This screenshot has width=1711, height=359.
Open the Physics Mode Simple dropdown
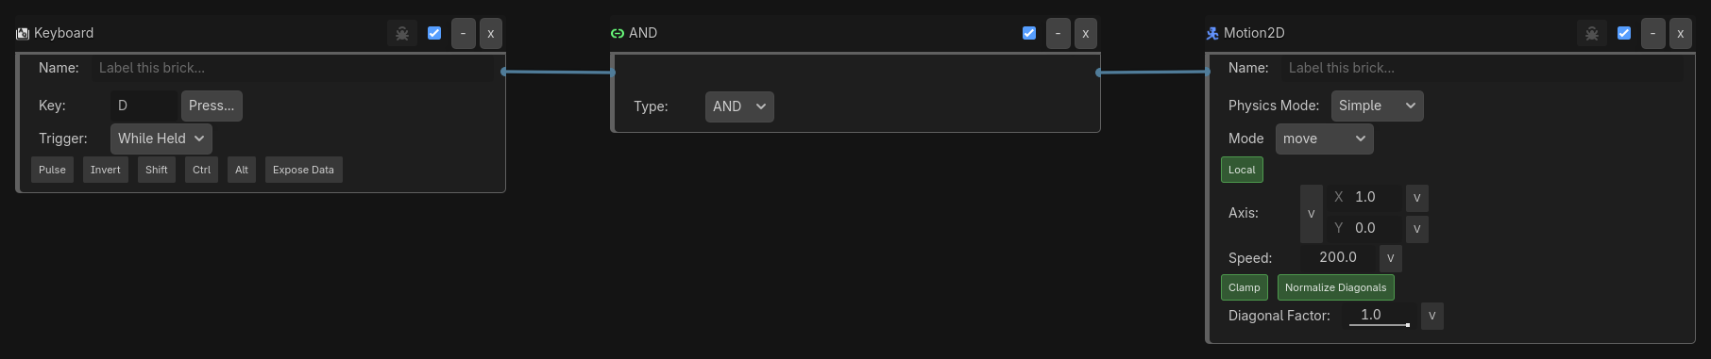coord(1377,106)
